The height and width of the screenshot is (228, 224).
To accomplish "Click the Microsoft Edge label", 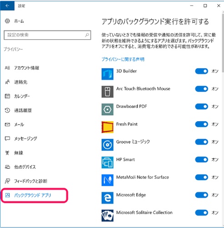I will pos(131,195).
